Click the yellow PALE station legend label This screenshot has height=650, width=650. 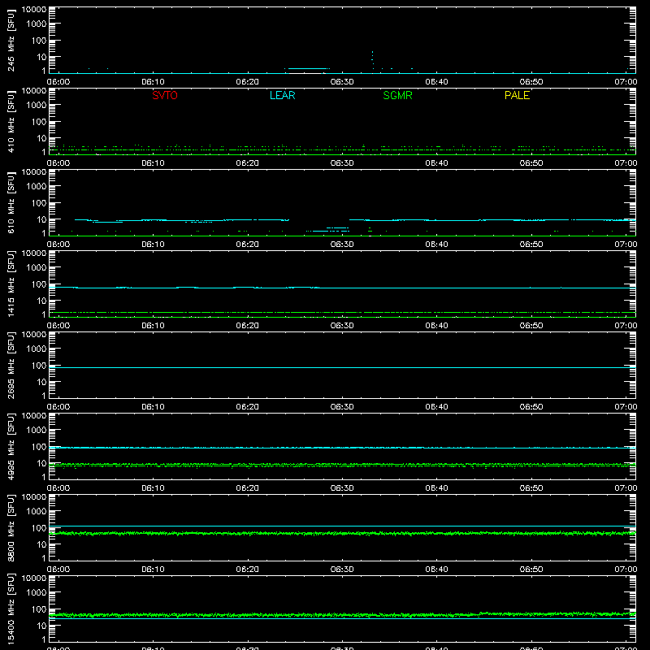(517, 95)
